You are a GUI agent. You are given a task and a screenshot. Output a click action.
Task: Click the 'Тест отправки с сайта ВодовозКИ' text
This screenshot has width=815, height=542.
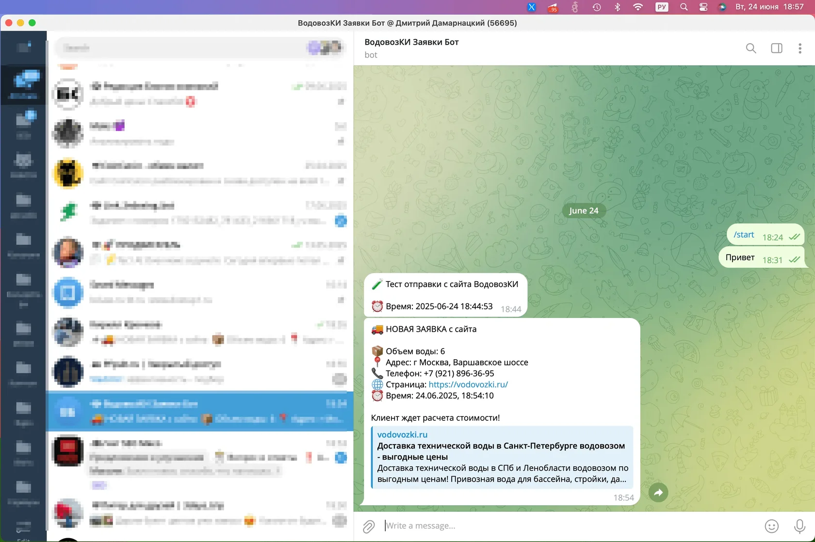click(x=452, y=284)
